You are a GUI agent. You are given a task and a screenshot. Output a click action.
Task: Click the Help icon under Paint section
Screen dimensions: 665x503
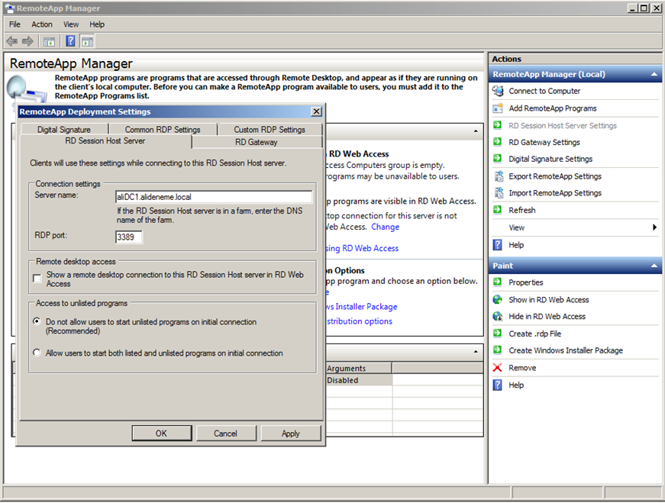tap(498, 385)
